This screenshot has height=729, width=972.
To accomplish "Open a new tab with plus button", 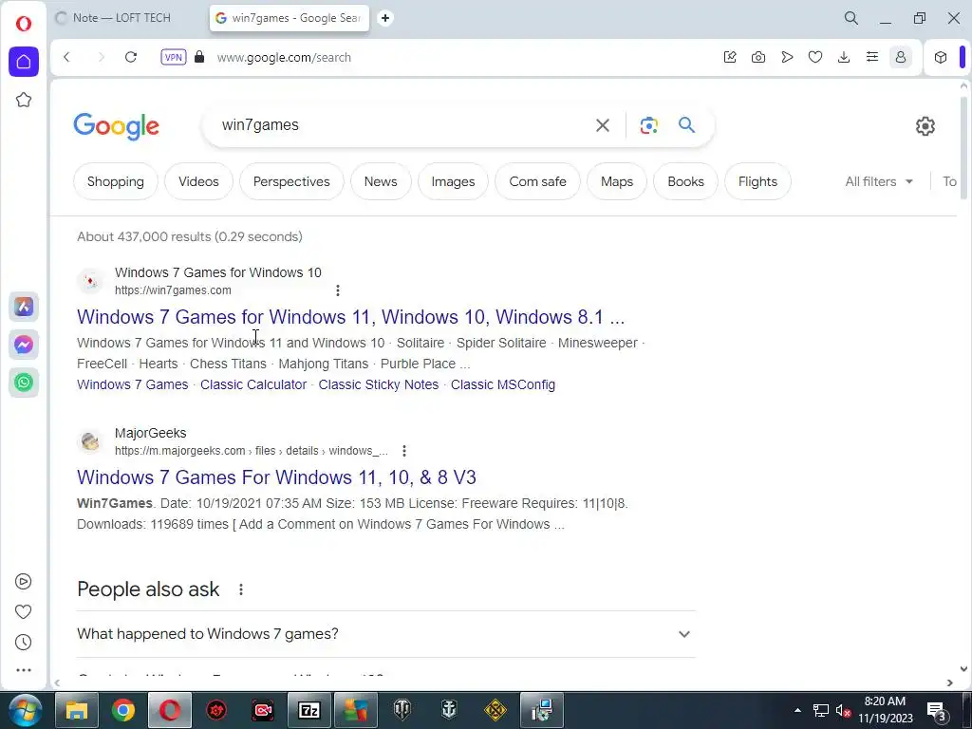I will 385,18.
